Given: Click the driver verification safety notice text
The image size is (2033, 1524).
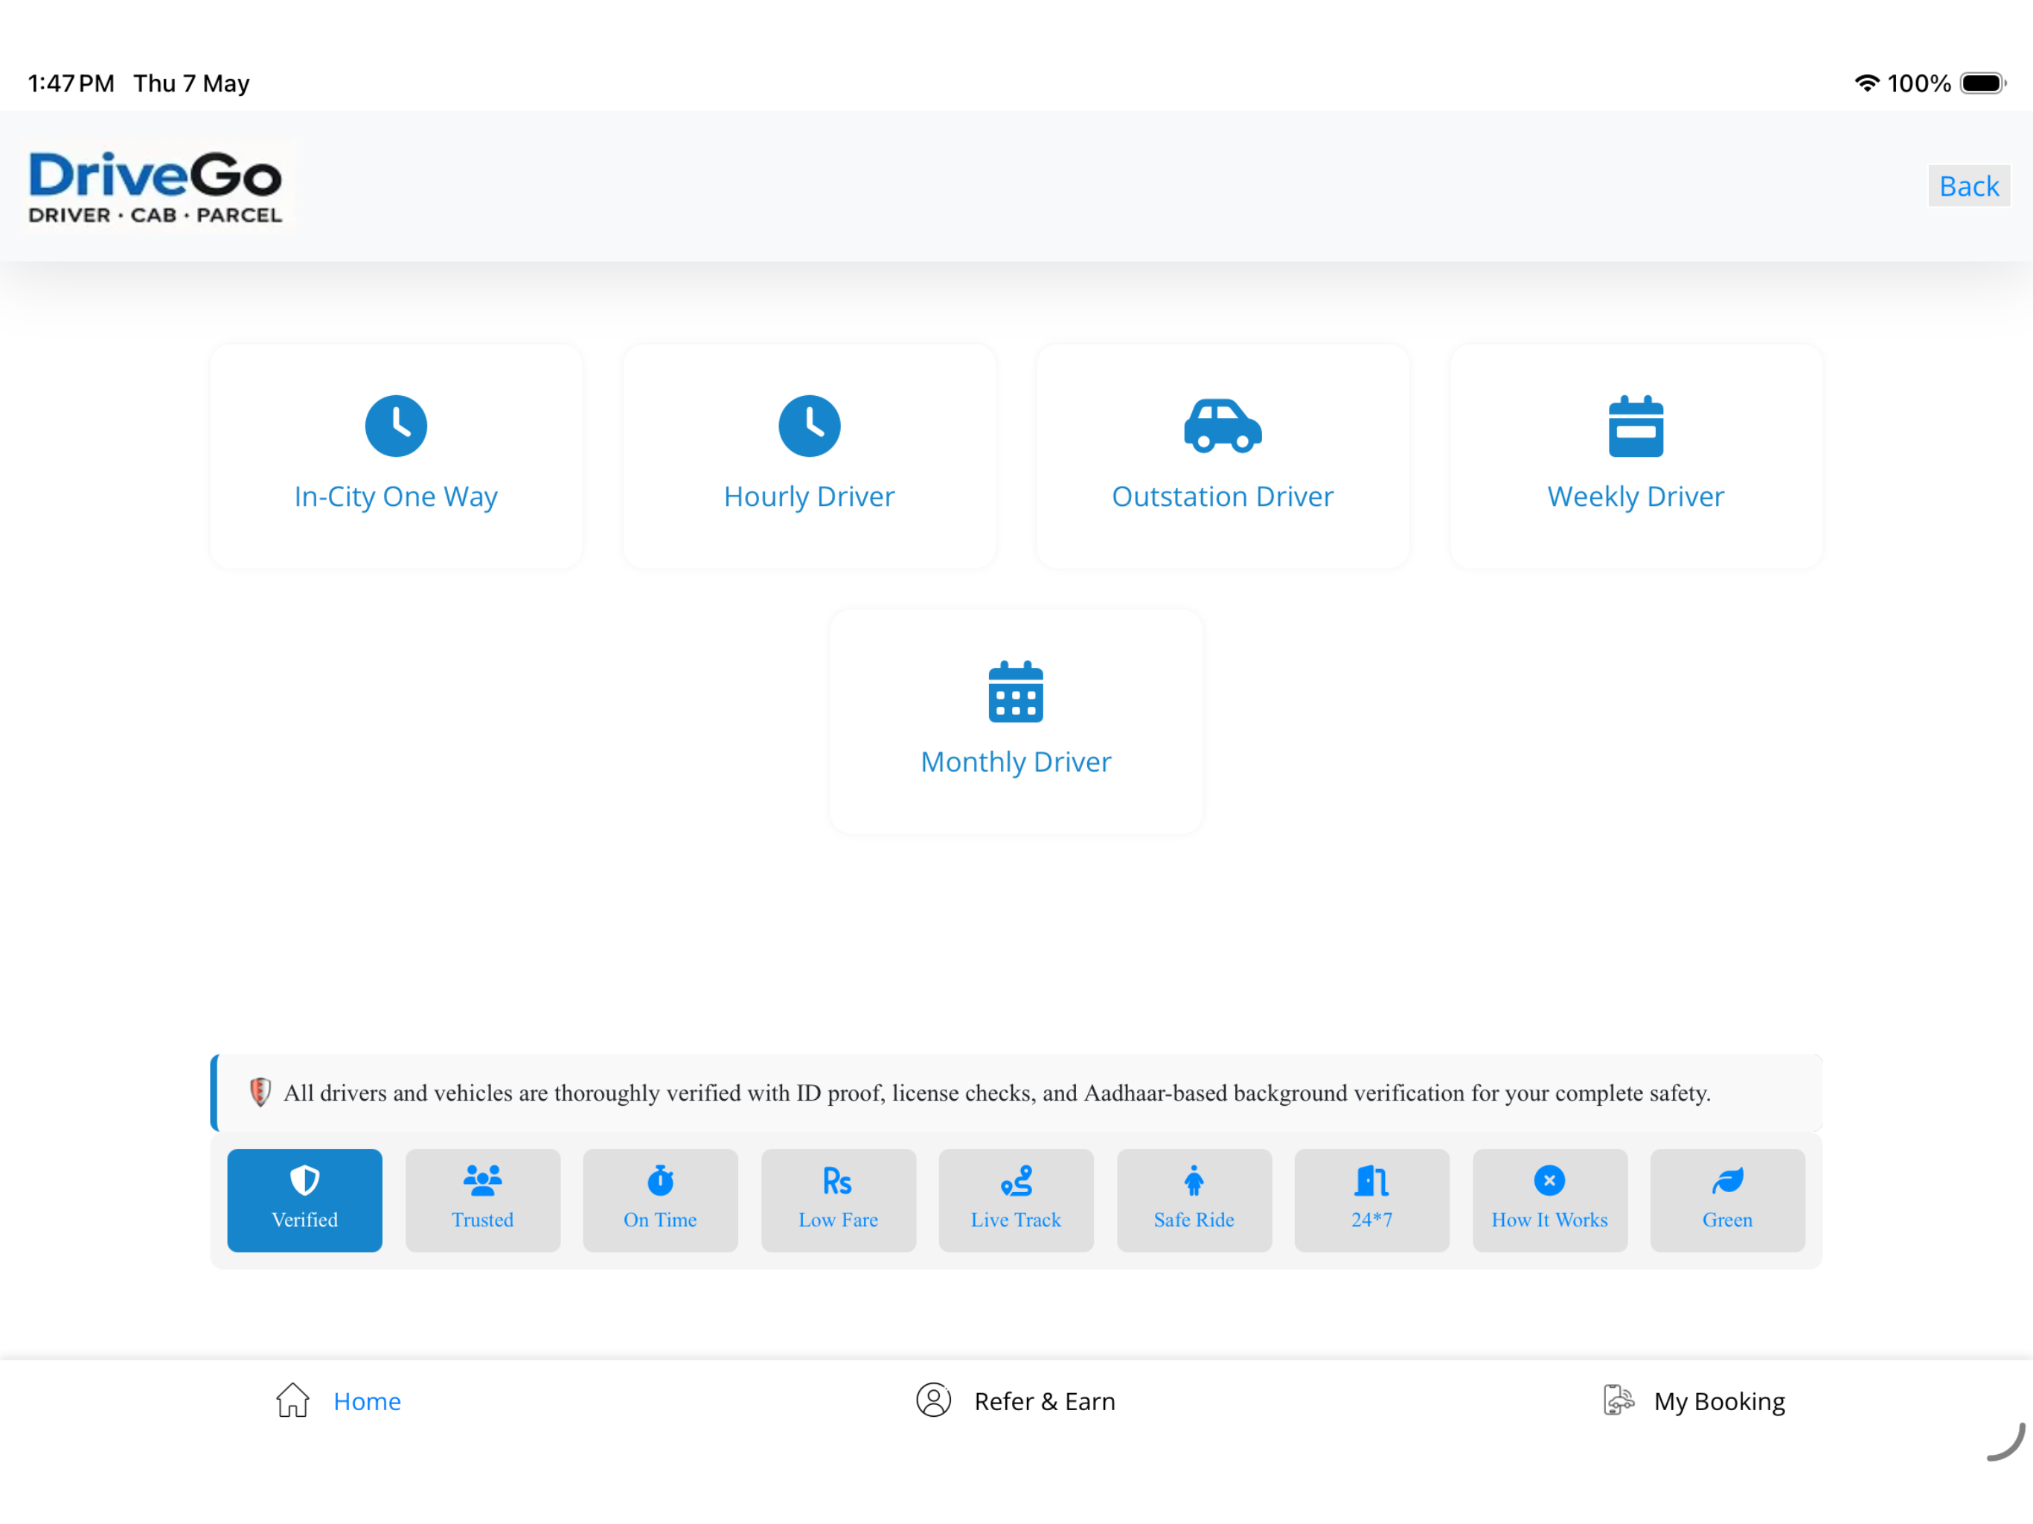Looking at the screenshot, I should pyautogui.click(x=996, y=1093).
